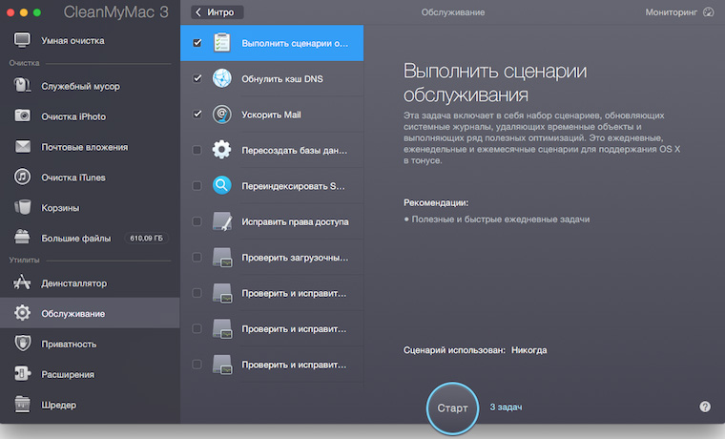Uncheck the Ускорить Mail checkbox
The width and height of the screenshot is (725, 439).
pyautogui.click(x=197, y=115)
